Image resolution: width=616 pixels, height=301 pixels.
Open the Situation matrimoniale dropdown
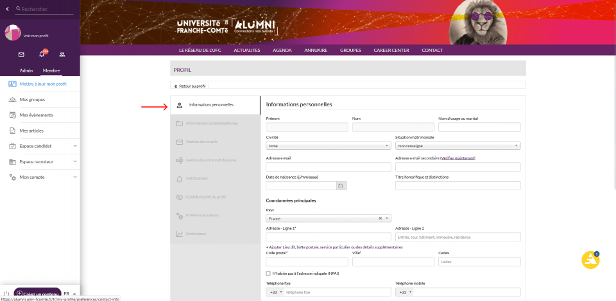coord(458,146)
